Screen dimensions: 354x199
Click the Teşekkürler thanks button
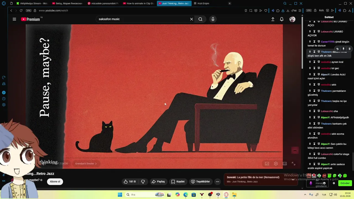201,182
